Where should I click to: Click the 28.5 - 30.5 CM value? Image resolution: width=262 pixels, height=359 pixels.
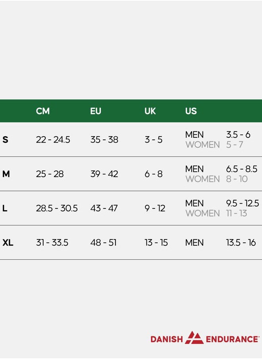[57, 208]
